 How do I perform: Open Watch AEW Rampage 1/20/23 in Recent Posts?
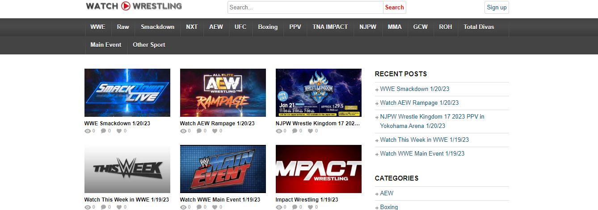(419, 103)
